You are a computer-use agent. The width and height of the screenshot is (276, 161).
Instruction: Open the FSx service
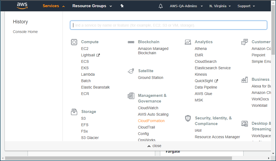[x=84, y=131]
